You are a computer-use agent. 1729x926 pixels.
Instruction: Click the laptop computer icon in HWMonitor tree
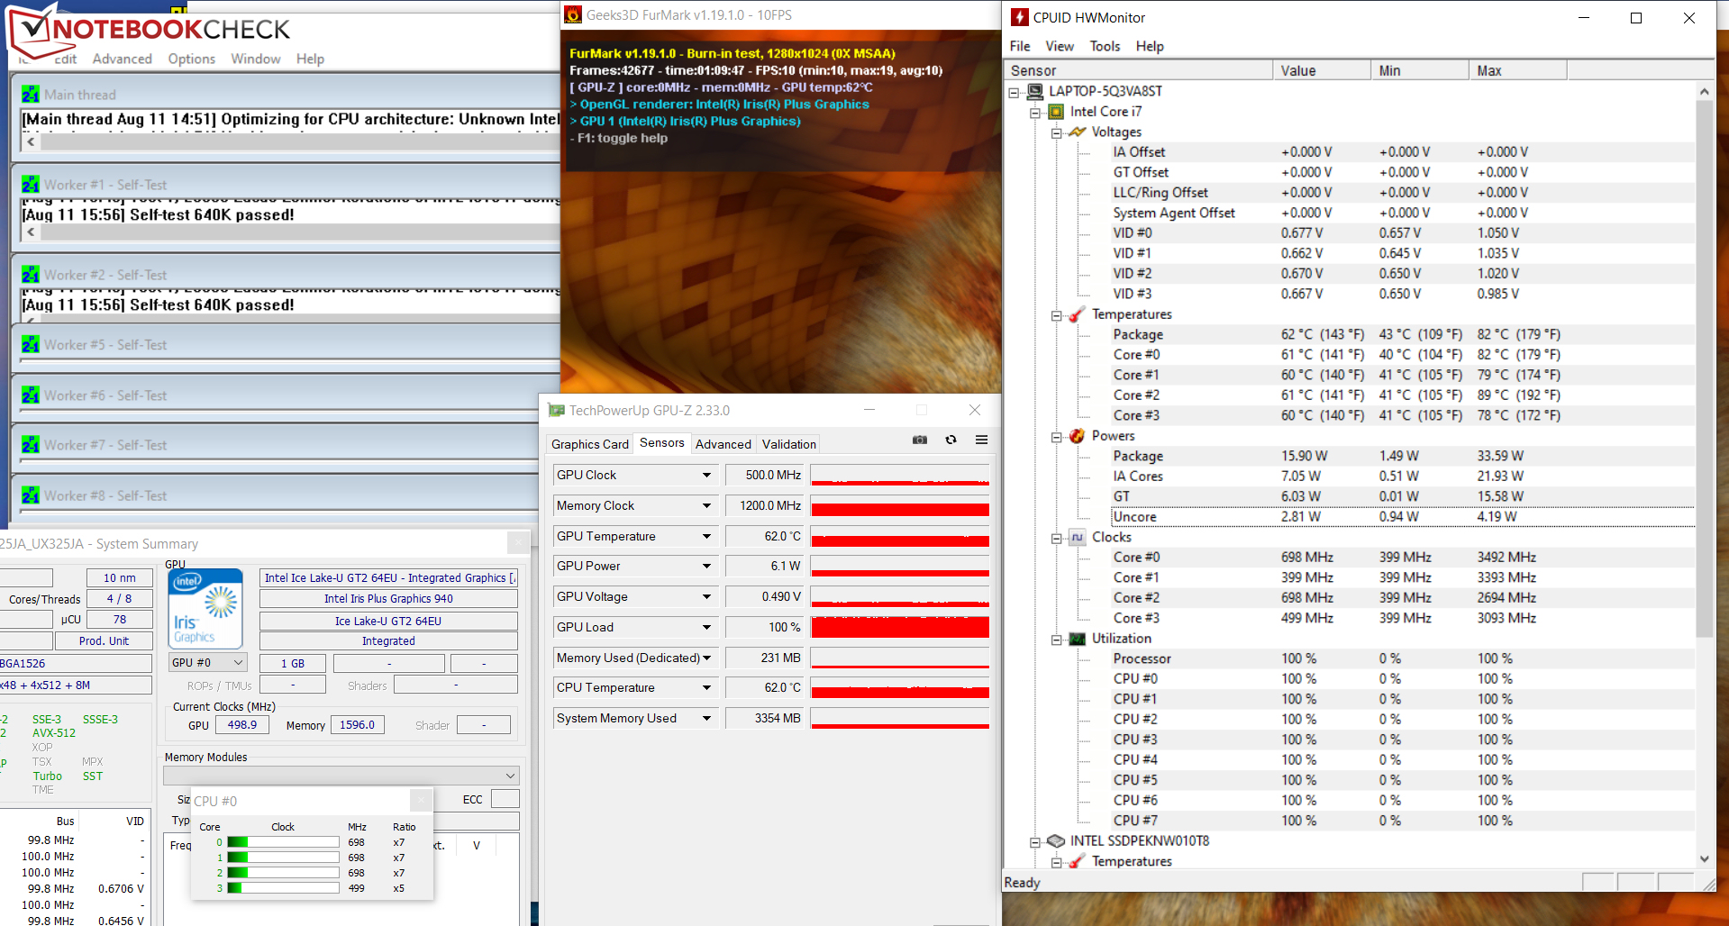pos(1034,91)
